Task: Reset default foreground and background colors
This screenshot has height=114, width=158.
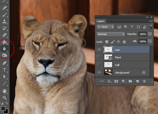Action: click(x=2, y=103)
